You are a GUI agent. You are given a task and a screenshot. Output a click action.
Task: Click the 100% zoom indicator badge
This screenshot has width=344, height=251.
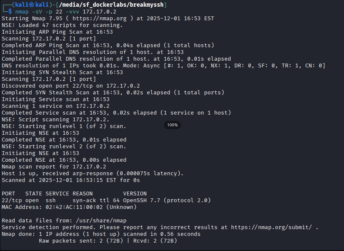coord(172,125)
